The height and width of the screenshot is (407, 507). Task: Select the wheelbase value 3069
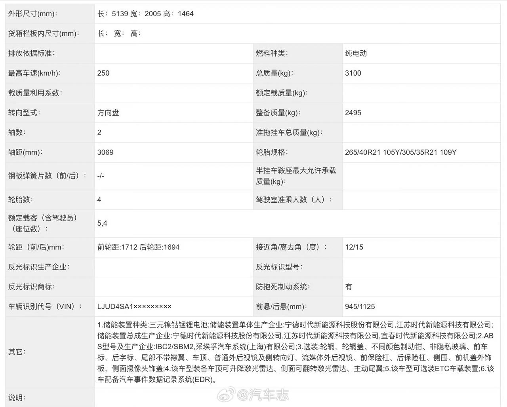pyautogui.click(x=105, y=152)
